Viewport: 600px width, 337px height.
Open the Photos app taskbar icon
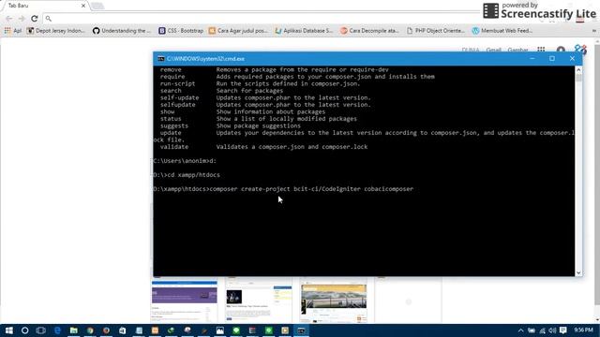(x=219, y=330)
